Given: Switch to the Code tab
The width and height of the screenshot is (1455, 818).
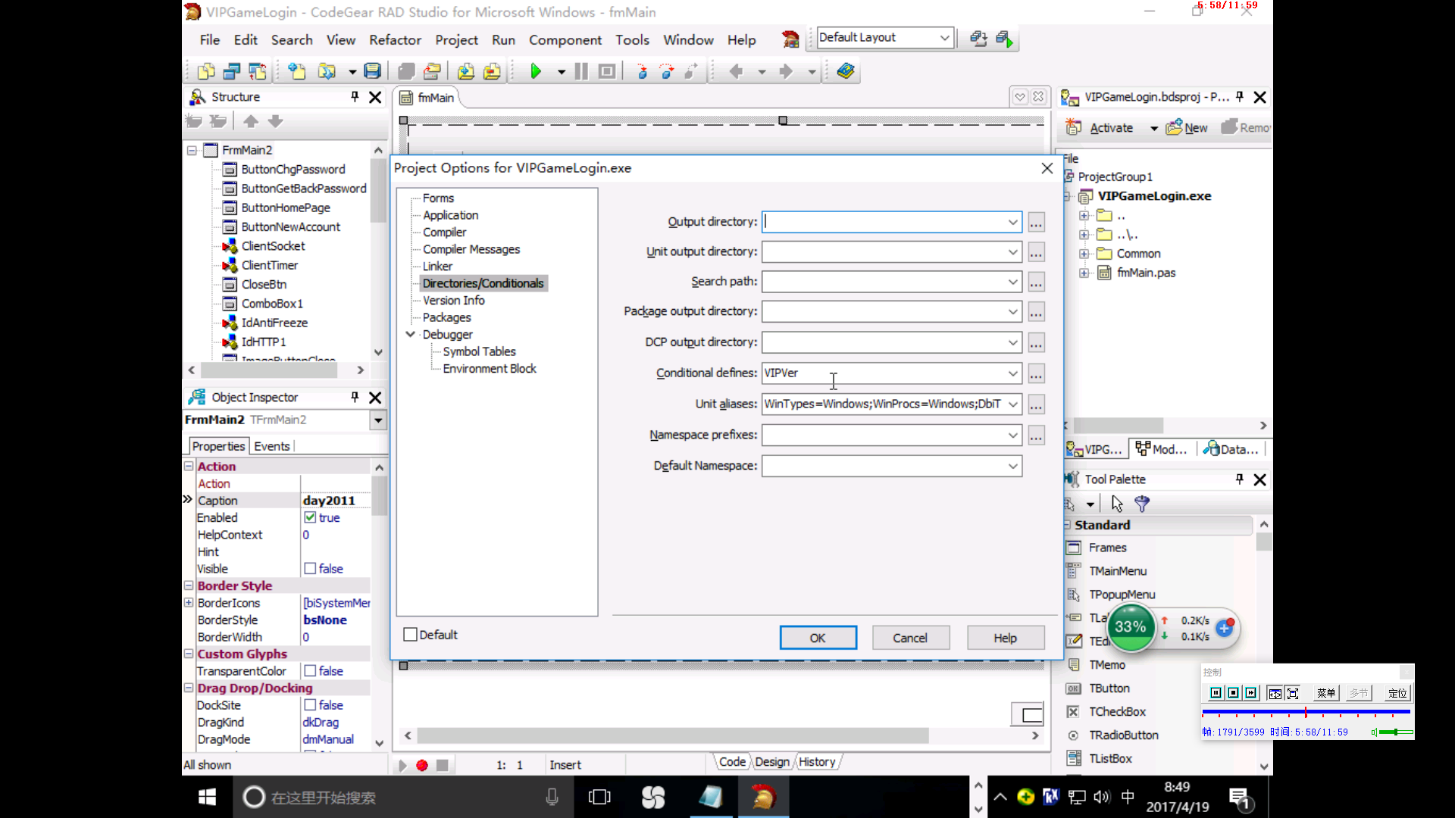Looking at the screenshot, I should (732, 762).
